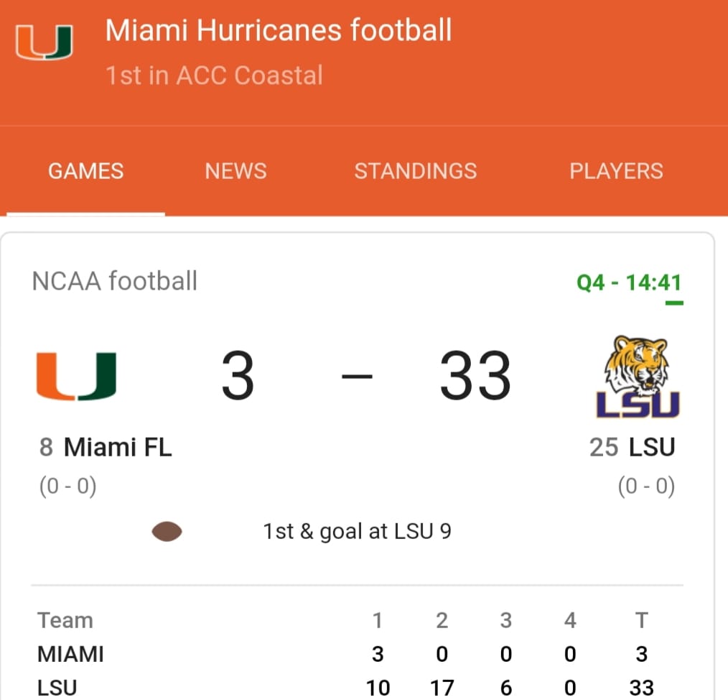Click the Miami score of 3
The width and height of the screenshot is (728, 700).
(238, 375)
